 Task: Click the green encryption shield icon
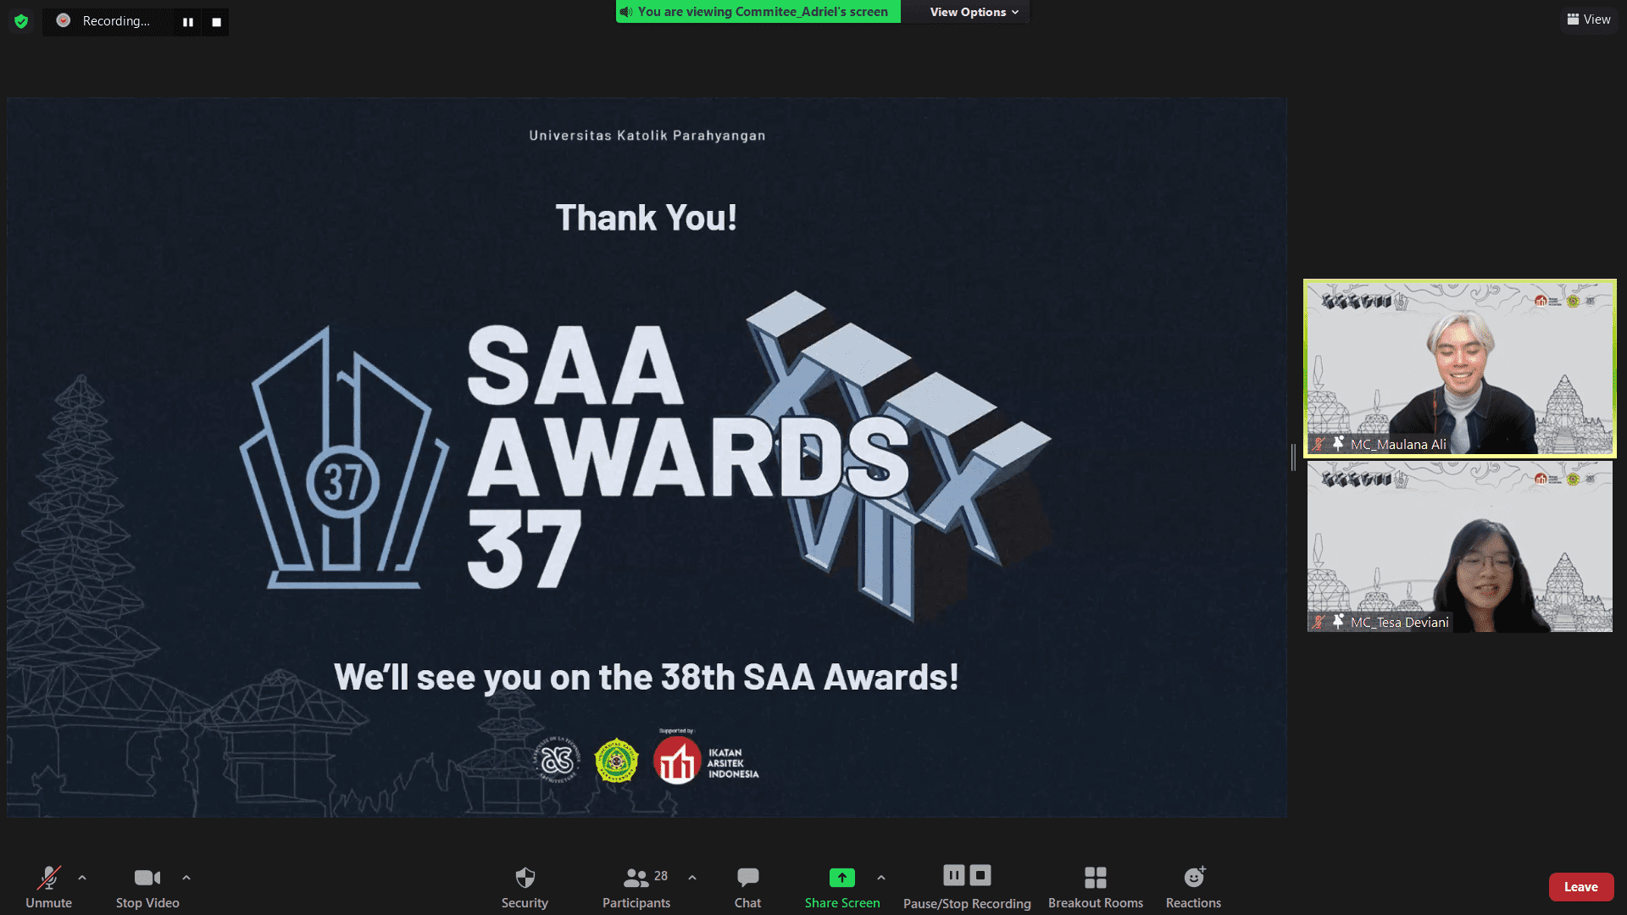click(21, 21)
